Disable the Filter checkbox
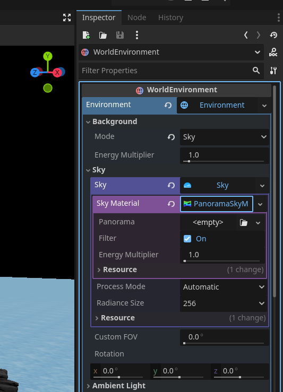 coord(187,239)
